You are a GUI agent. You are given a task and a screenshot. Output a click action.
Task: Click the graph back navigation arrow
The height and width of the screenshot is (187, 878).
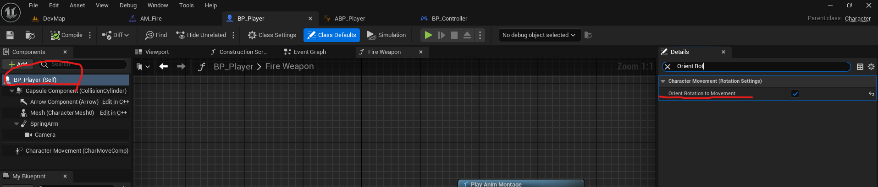click(164, 67)
